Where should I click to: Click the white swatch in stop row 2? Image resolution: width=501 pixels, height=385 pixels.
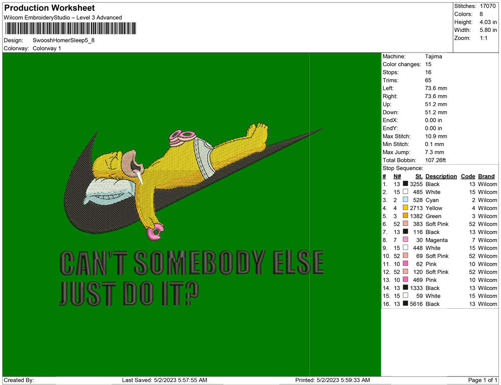pos(405,191)
